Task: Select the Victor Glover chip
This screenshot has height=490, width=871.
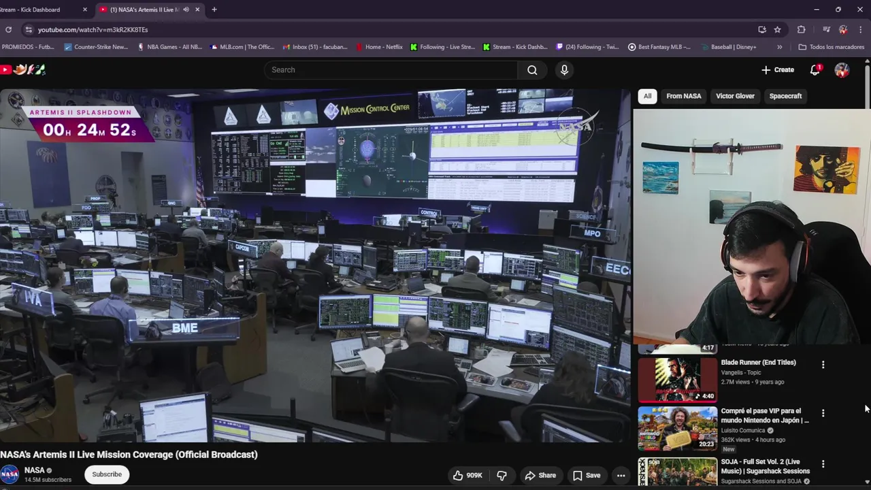Action: pos(735,96)
